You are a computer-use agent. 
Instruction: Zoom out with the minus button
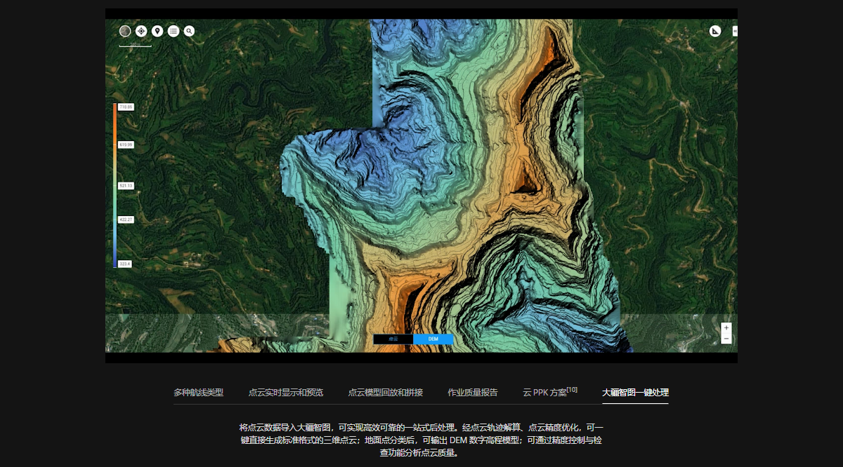pos(726,339)
